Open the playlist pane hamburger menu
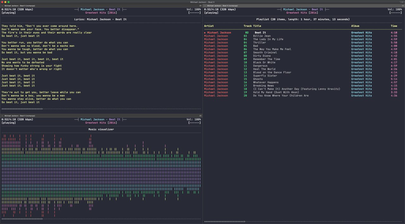Screen dimensions: 405x224 coord(403,6)
